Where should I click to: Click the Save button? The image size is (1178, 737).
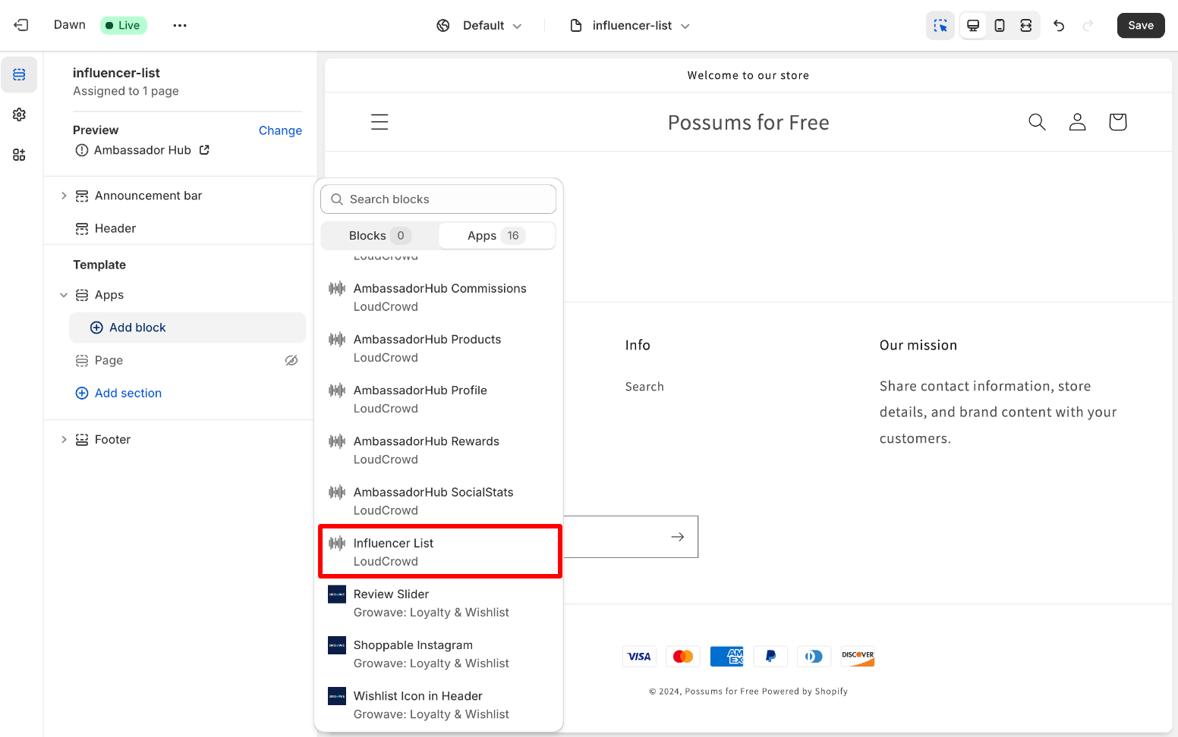click(1141, 26)
